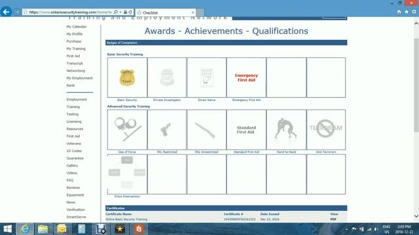Open the Videos link

pyautogui.click(x=71, y=173)
